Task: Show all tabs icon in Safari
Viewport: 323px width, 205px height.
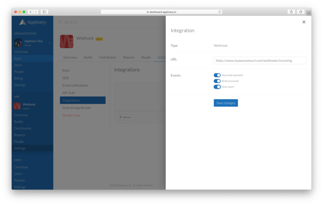Action: [x=301, y=12]
